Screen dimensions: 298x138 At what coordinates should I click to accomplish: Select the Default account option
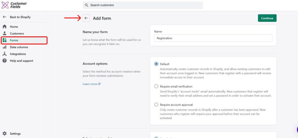pos(156,64)
